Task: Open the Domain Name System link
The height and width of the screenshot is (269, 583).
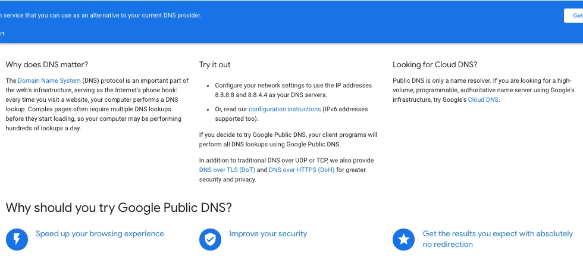Action: click(49, 80)
